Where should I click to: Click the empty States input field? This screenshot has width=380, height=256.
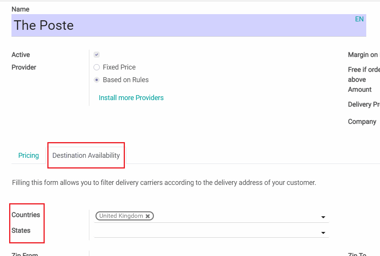click(x=206, y=232)
